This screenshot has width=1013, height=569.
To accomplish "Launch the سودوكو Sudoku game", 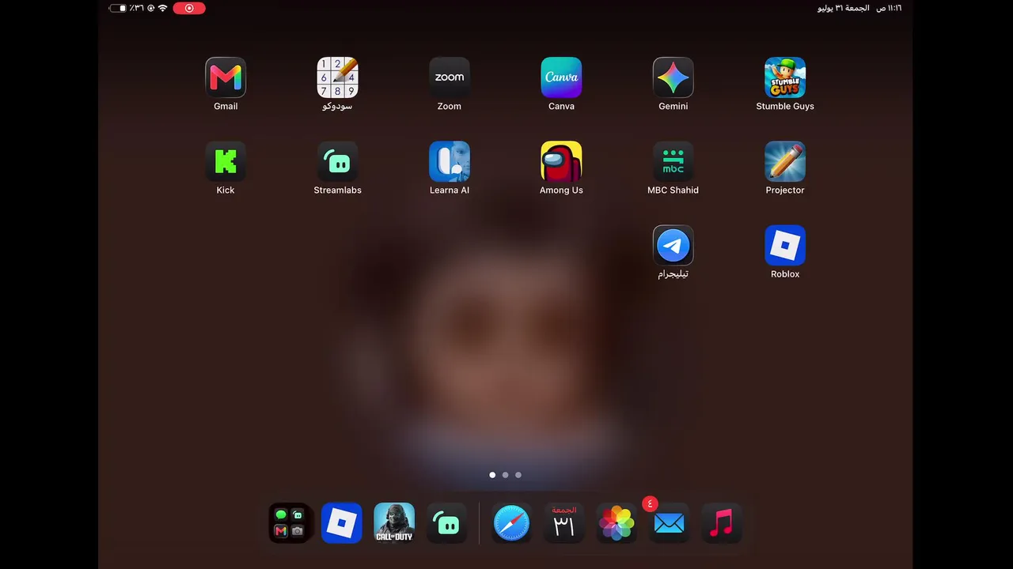I will (x=338, y=77).
